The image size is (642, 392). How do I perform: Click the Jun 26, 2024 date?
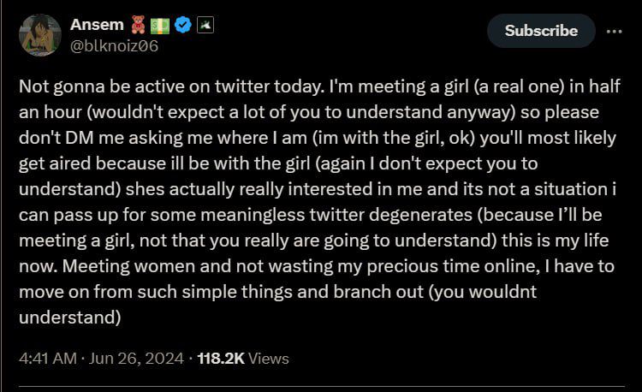pos(136,359)
